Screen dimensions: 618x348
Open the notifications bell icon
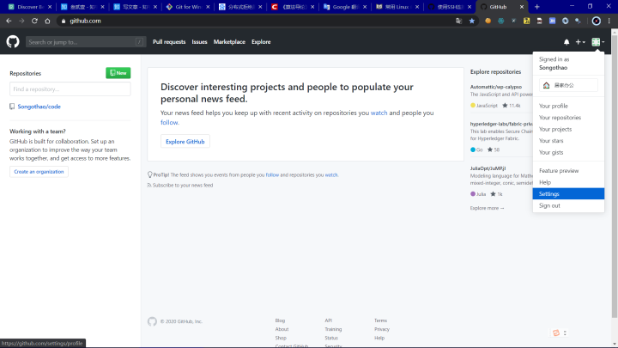pyautogui.click(x=566, y=42)
